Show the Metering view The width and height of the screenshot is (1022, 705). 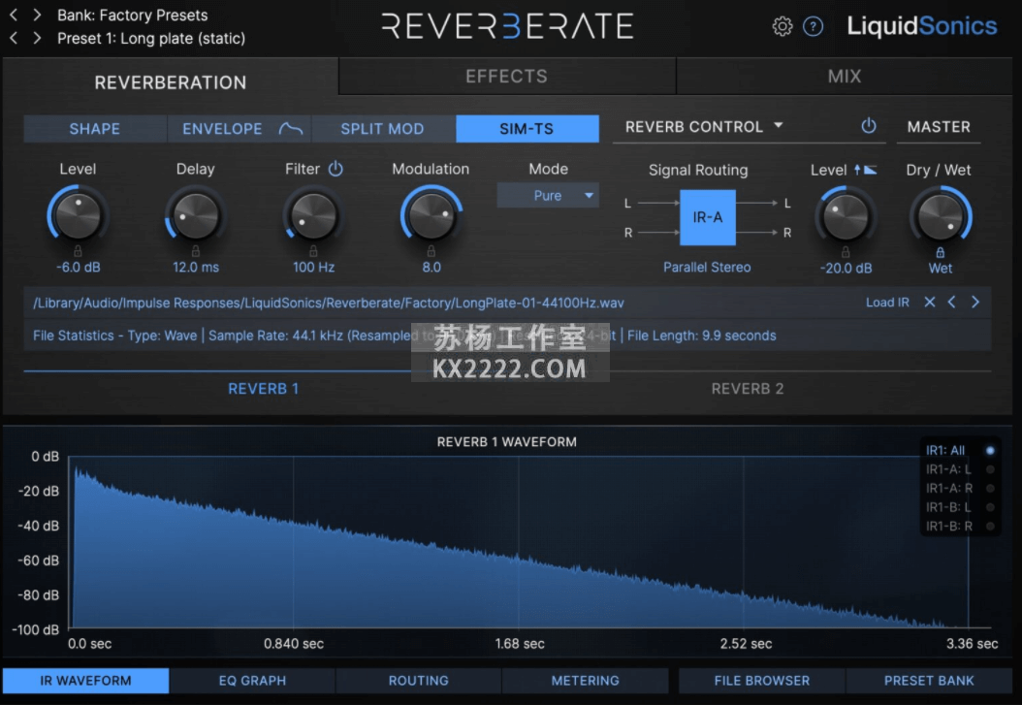point(586,680)
